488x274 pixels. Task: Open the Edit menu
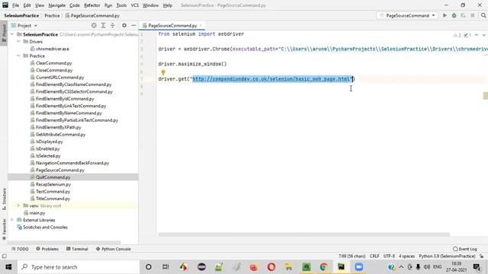point(27,5)
